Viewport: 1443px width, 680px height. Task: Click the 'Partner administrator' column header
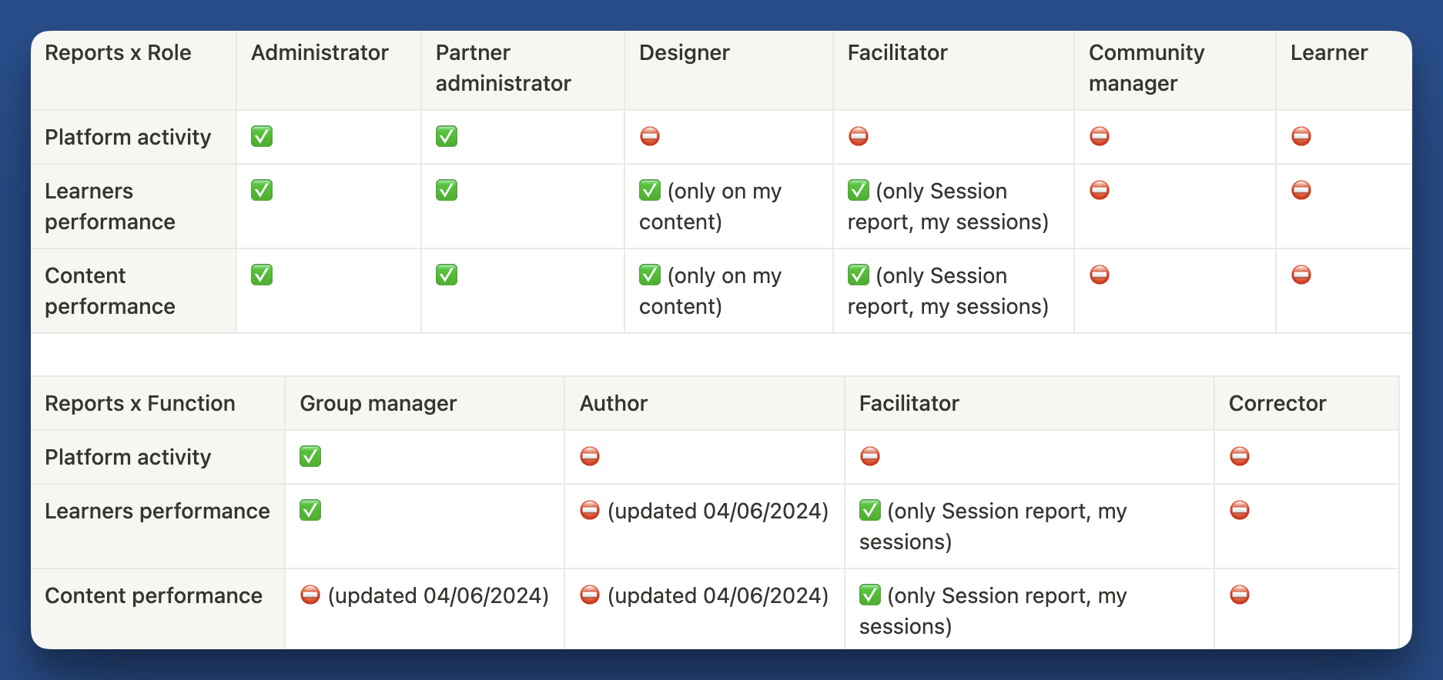point(503,68)
